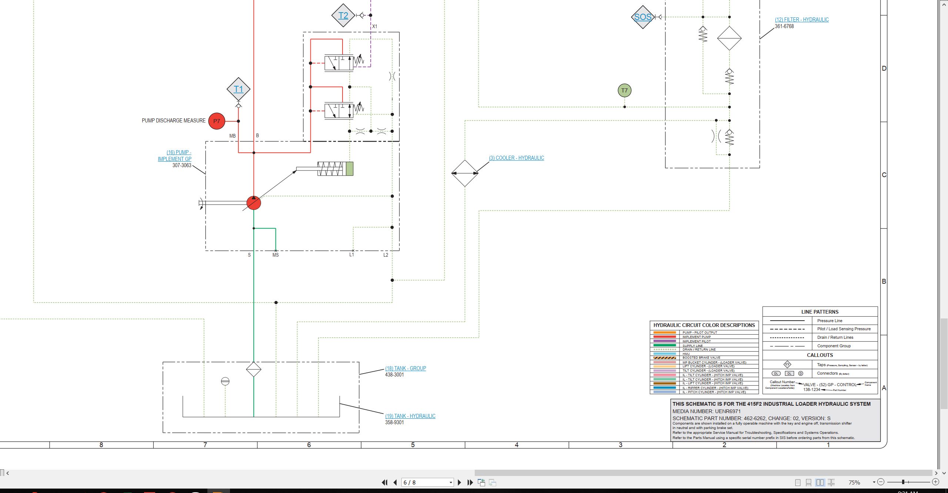Click the Drain / Return Lines legend entry
This screenshot has height=493, width=948.
click(835, 337)
